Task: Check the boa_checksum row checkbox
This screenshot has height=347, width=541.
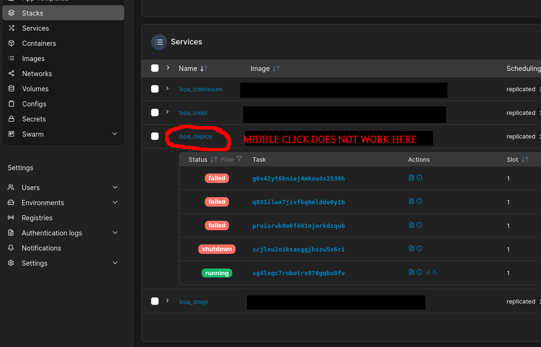Action: click(154, 89)
